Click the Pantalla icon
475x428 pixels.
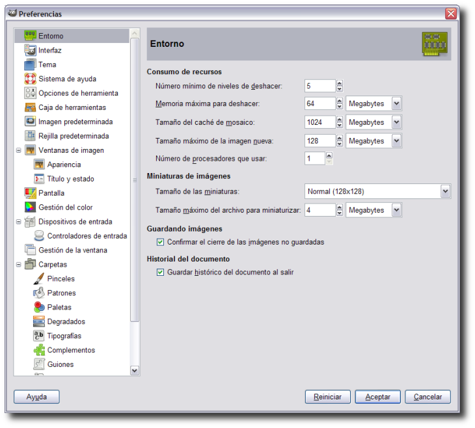click(30, 193)
